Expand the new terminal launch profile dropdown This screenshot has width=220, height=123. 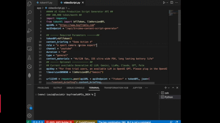169,88
